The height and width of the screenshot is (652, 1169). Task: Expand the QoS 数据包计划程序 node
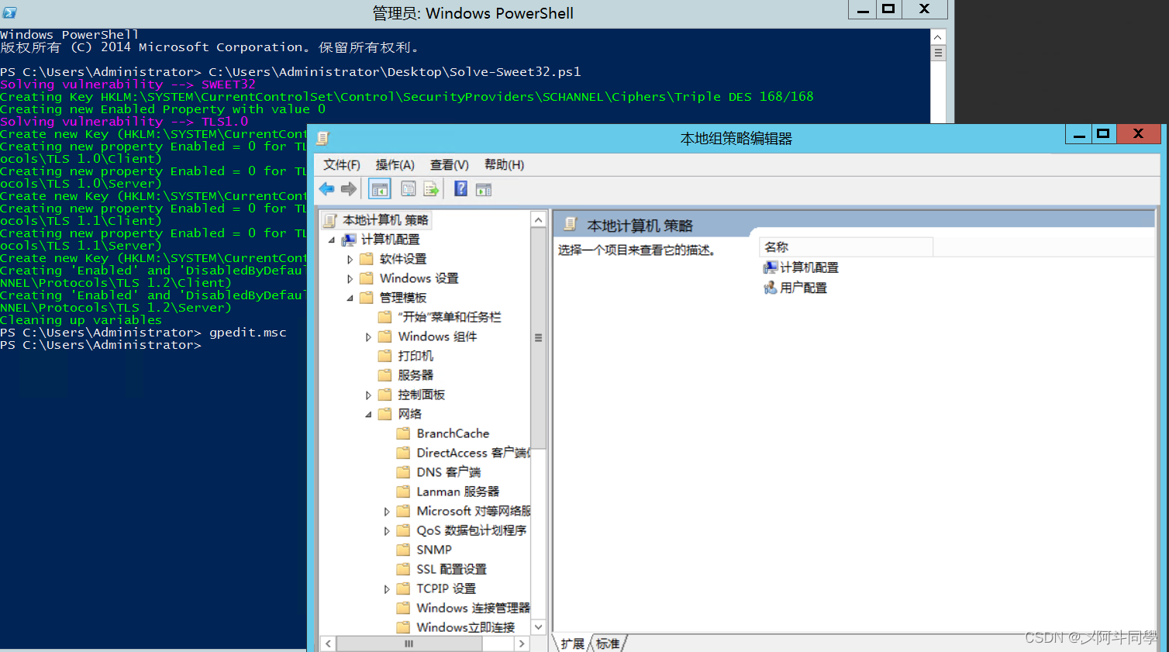[x=387, y=530]
